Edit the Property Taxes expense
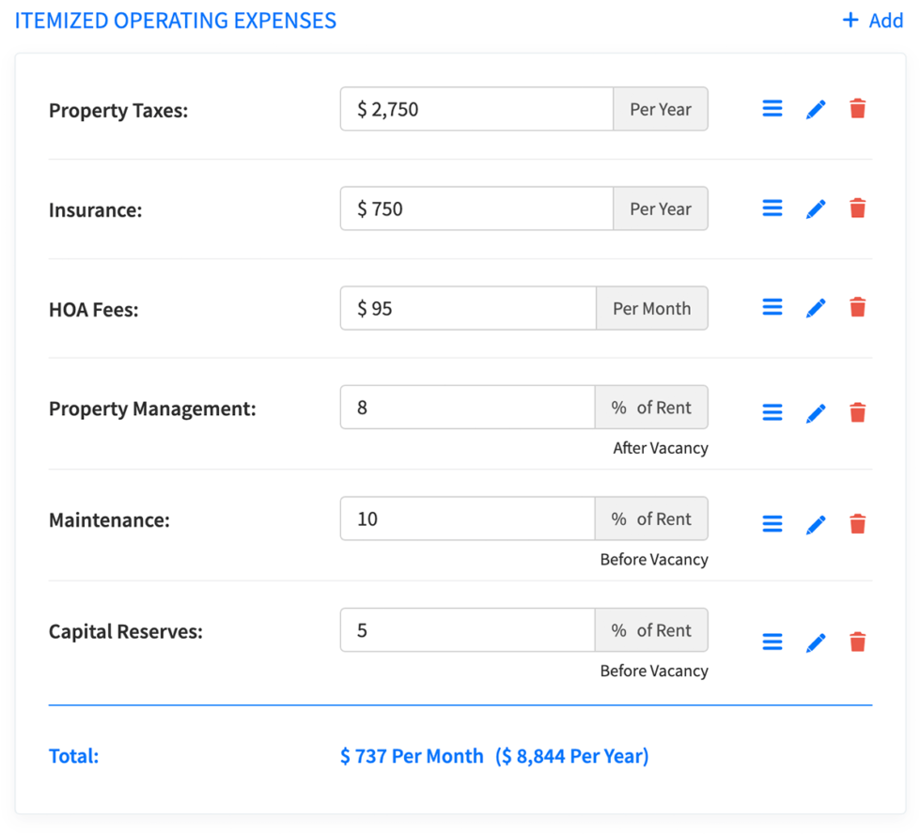The height and width of the screenshot is (835, 921). (x=816, y=108)
